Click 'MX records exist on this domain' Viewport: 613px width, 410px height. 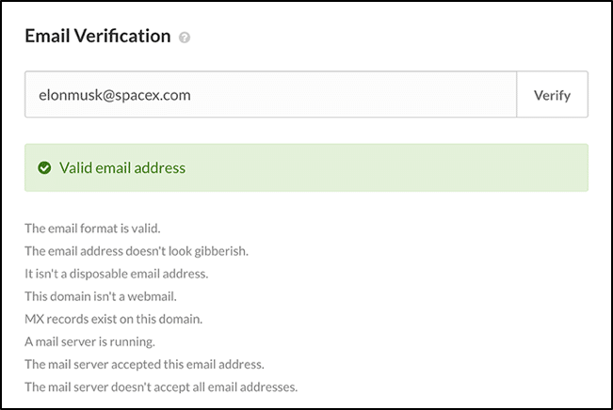tap(113, 319)
